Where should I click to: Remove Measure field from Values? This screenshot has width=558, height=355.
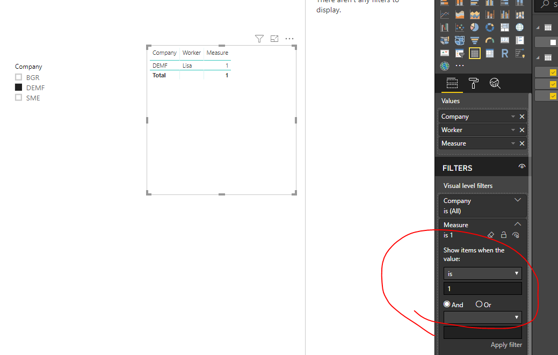(x=521, y=143)
